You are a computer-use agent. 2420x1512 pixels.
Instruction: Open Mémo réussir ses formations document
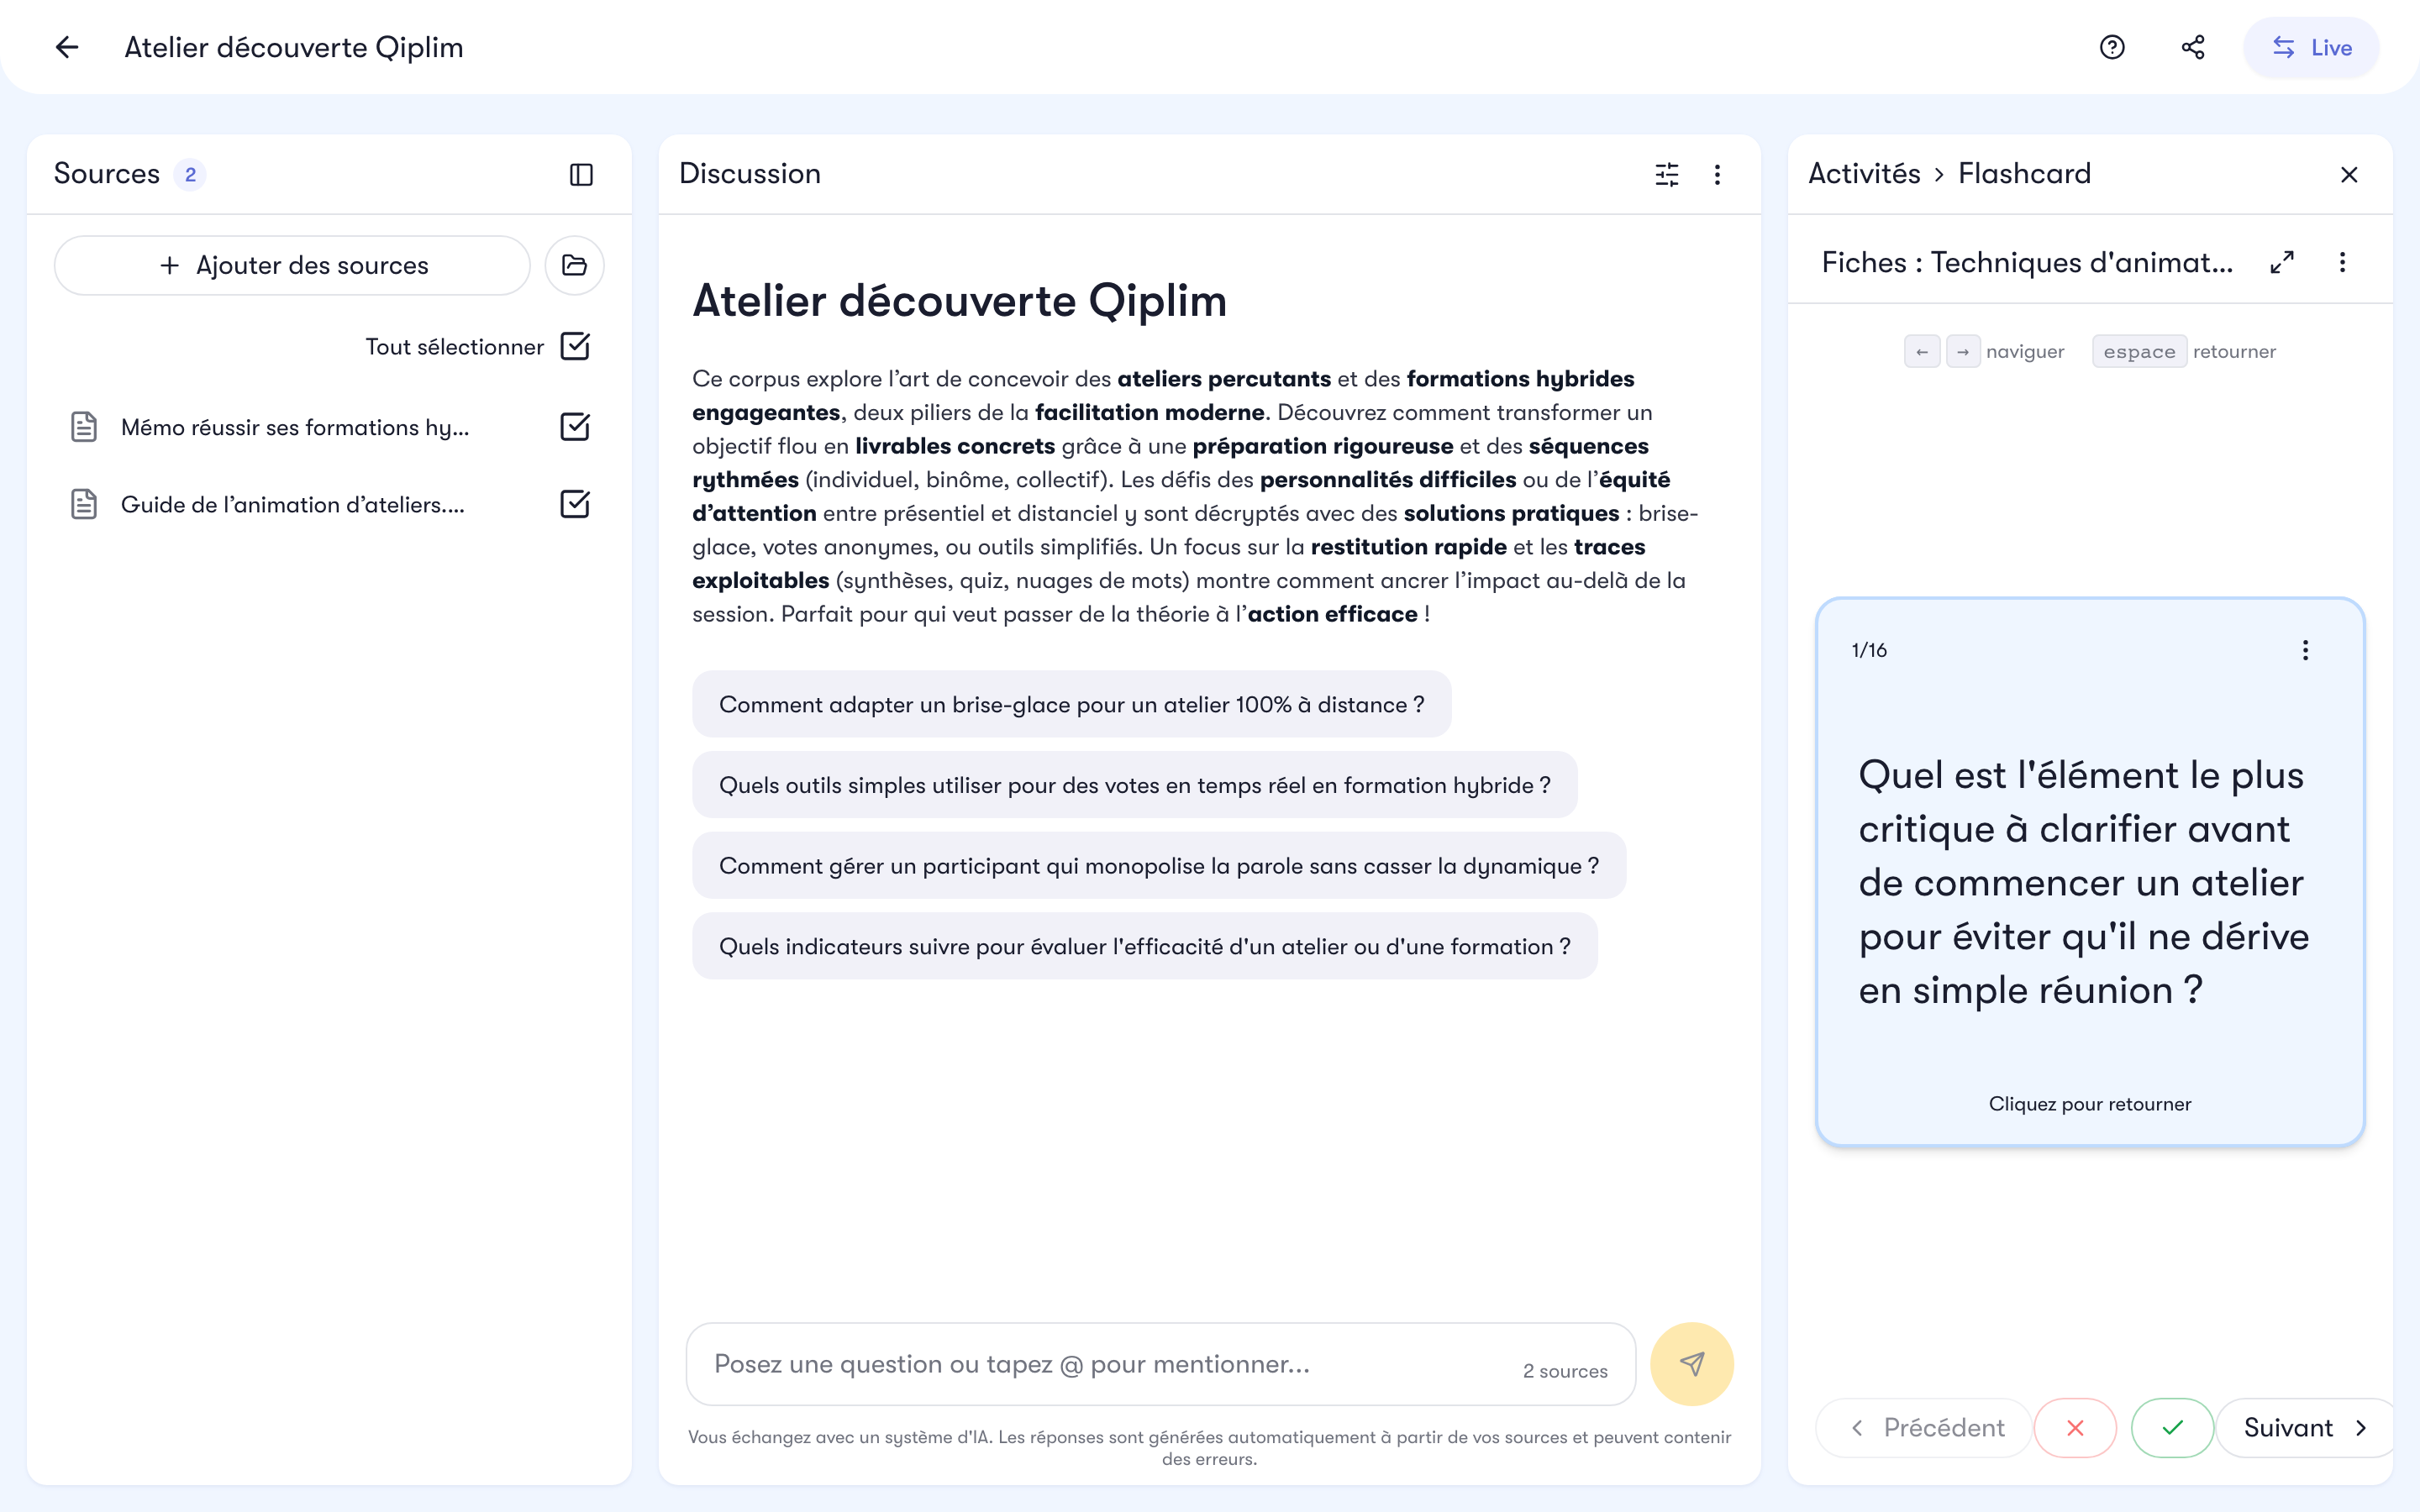pos(294,427)
